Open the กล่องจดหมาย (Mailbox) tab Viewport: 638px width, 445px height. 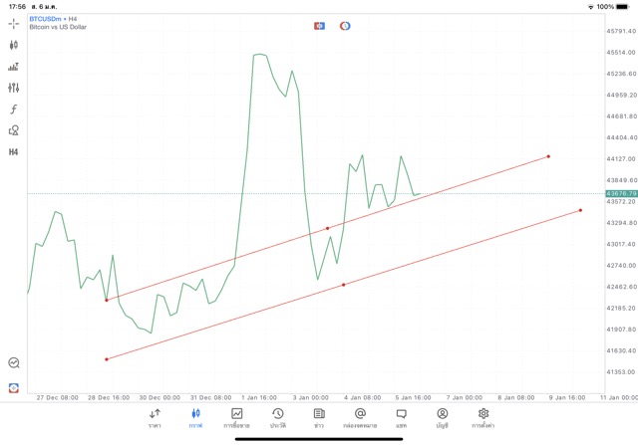point(360,418)
